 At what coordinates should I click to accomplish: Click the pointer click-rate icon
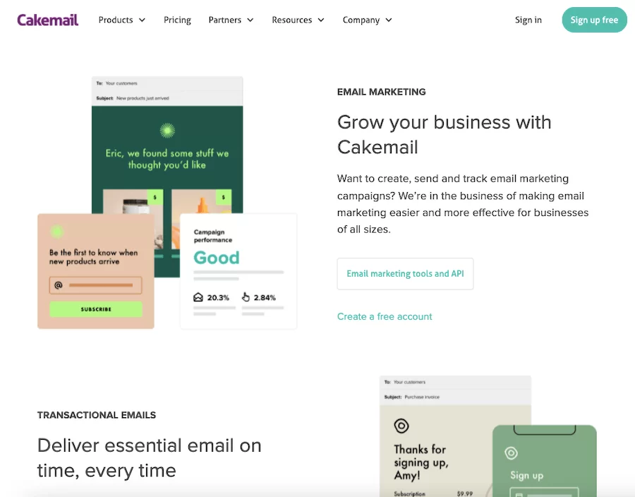pyautogui.click(x=246, y=297)
